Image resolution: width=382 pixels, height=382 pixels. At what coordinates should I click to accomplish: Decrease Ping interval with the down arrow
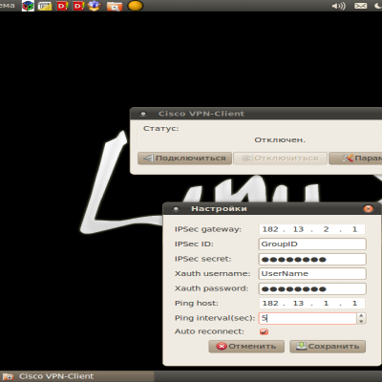pos(361,321)
